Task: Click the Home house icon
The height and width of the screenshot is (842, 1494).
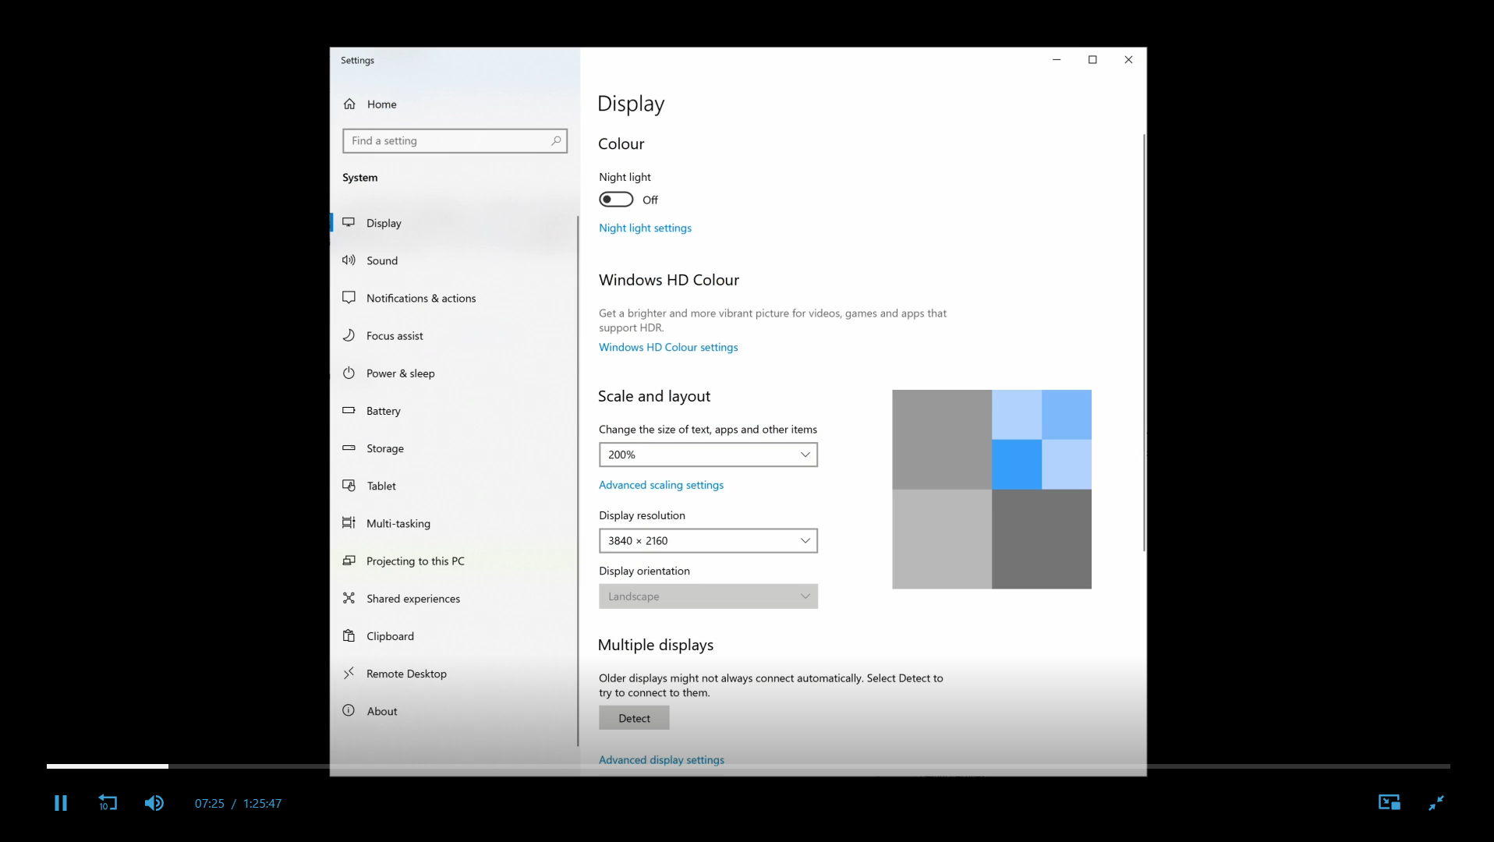Action: [x=349, y=104]
